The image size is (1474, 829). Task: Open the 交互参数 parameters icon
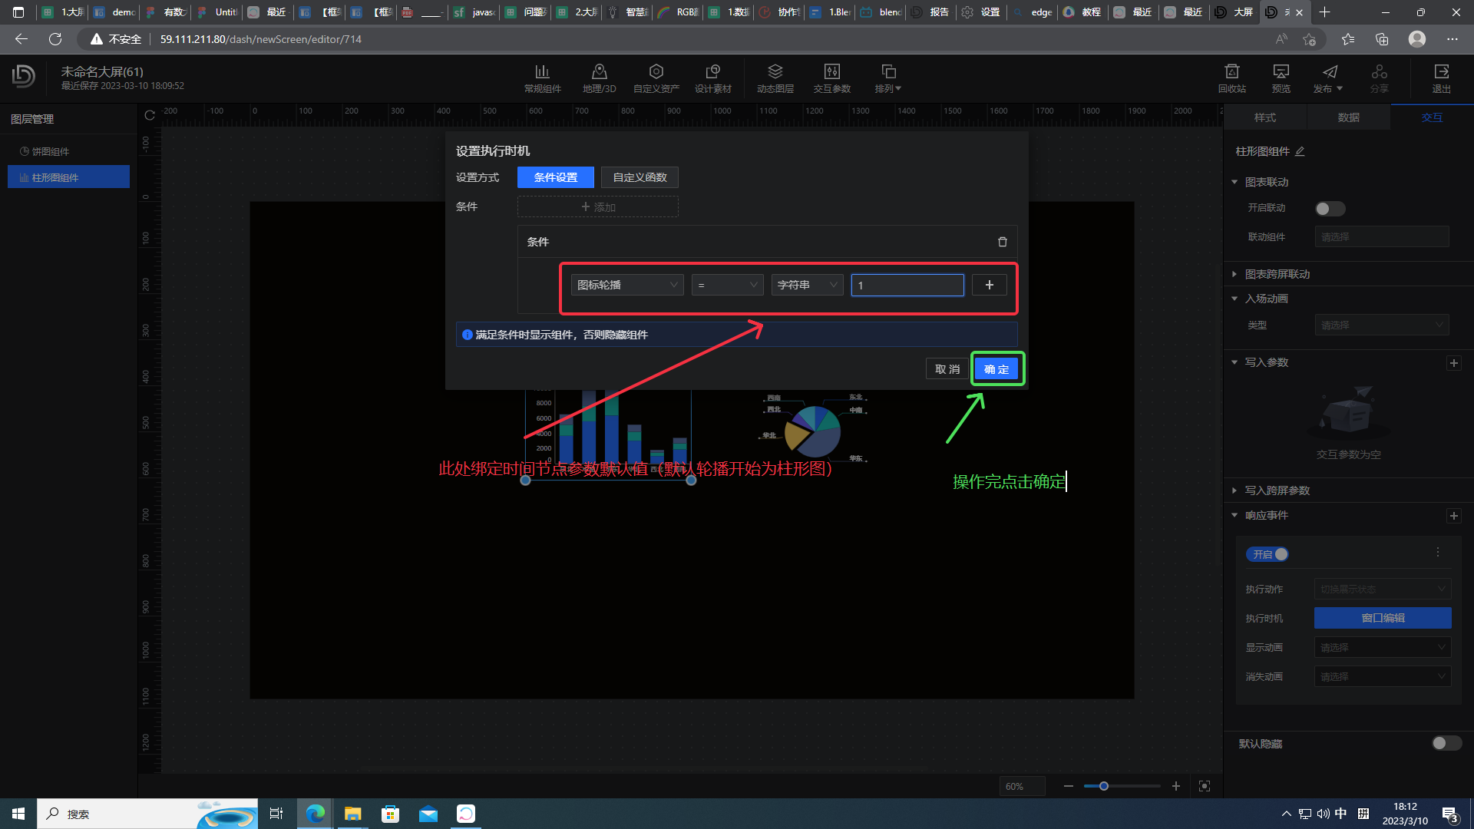tap(831, 78)
